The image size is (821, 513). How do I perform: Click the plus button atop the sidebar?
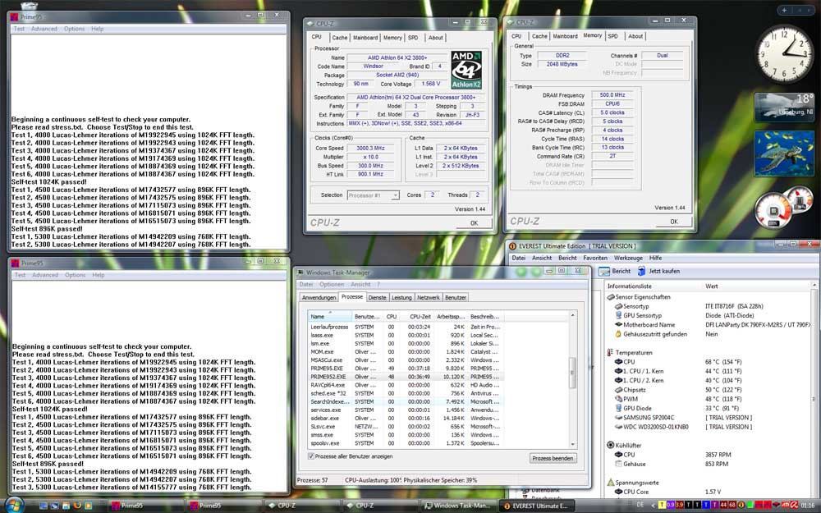coord(784,10)
